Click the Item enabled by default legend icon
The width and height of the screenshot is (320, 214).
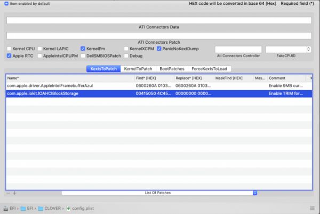click(6, 4)
